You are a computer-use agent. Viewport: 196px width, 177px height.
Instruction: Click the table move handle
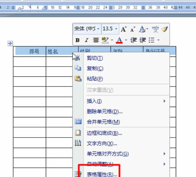(x=10, y=44)
